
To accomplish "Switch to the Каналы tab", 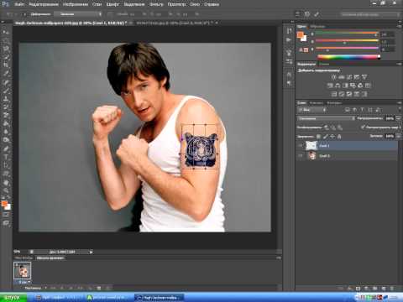I will pos(317,103).
